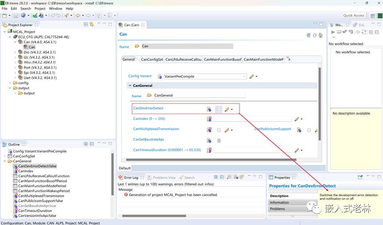Click the pencil edit icon beside CanDevErrorDetect
This screenshot has width=383, height=225.
(x=227, y=110)
